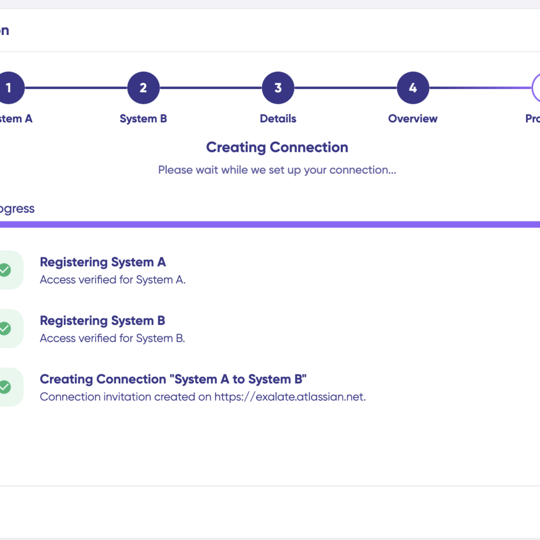Click step 1 circle for System A
Screen dimensions: 540x540
click(9, 88)
